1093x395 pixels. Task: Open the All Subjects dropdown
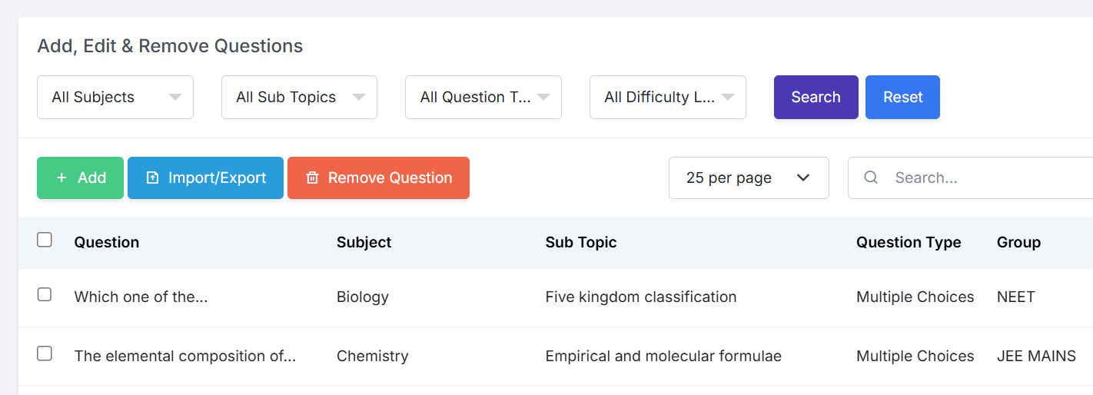click(x=115, y=97)
